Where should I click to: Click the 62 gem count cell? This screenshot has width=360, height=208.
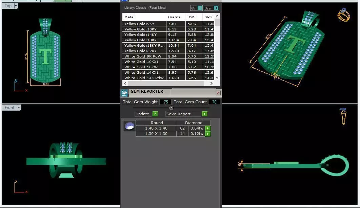click(x=182, y=128)
